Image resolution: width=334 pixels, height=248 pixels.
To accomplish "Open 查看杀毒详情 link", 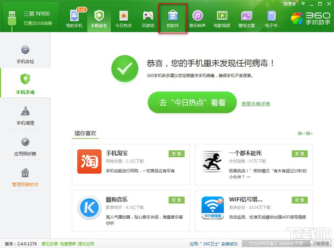I will pos(256,104).
